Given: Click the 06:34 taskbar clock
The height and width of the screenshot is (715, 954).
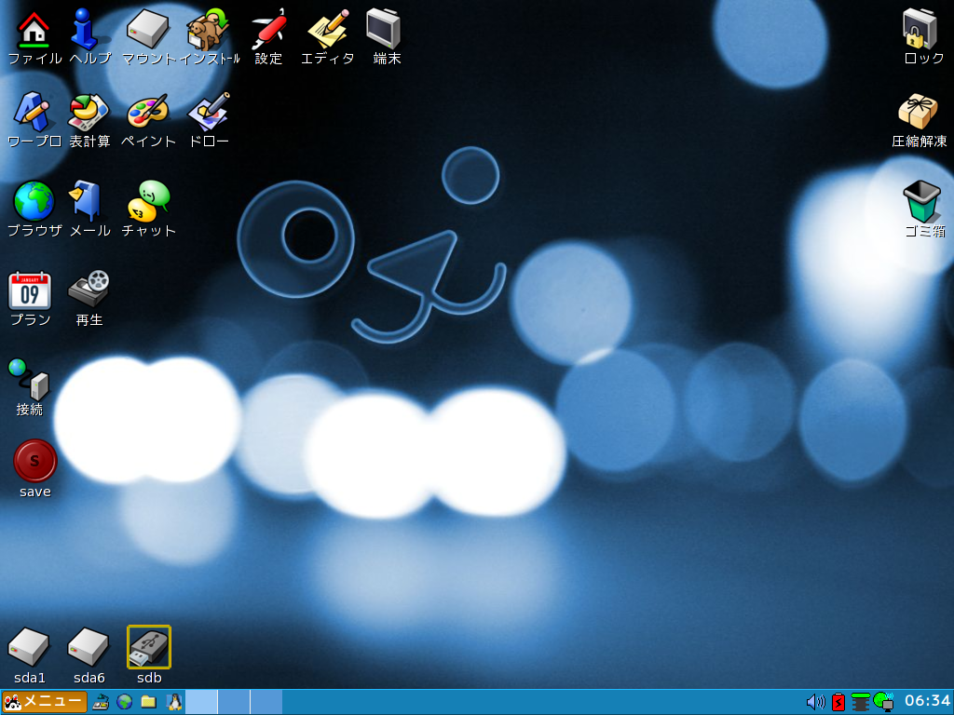Looking at the screenshot, I should point(927,701).
